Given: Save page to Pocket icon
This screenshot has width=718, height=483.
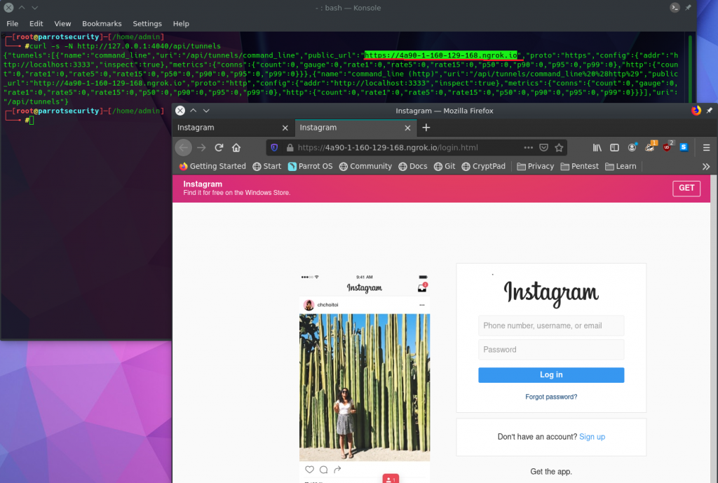Looking at the screenshot, I should tap(543, 147).
